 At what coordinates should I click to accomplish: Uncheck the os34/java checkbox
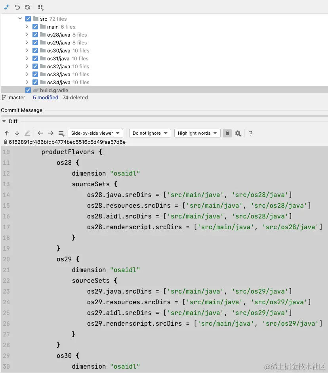(35, 82)
